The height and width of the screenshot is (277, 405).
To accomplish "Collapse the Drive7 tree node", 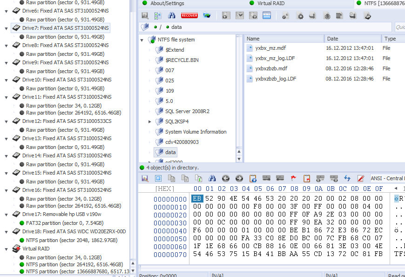I will point(6,28).
